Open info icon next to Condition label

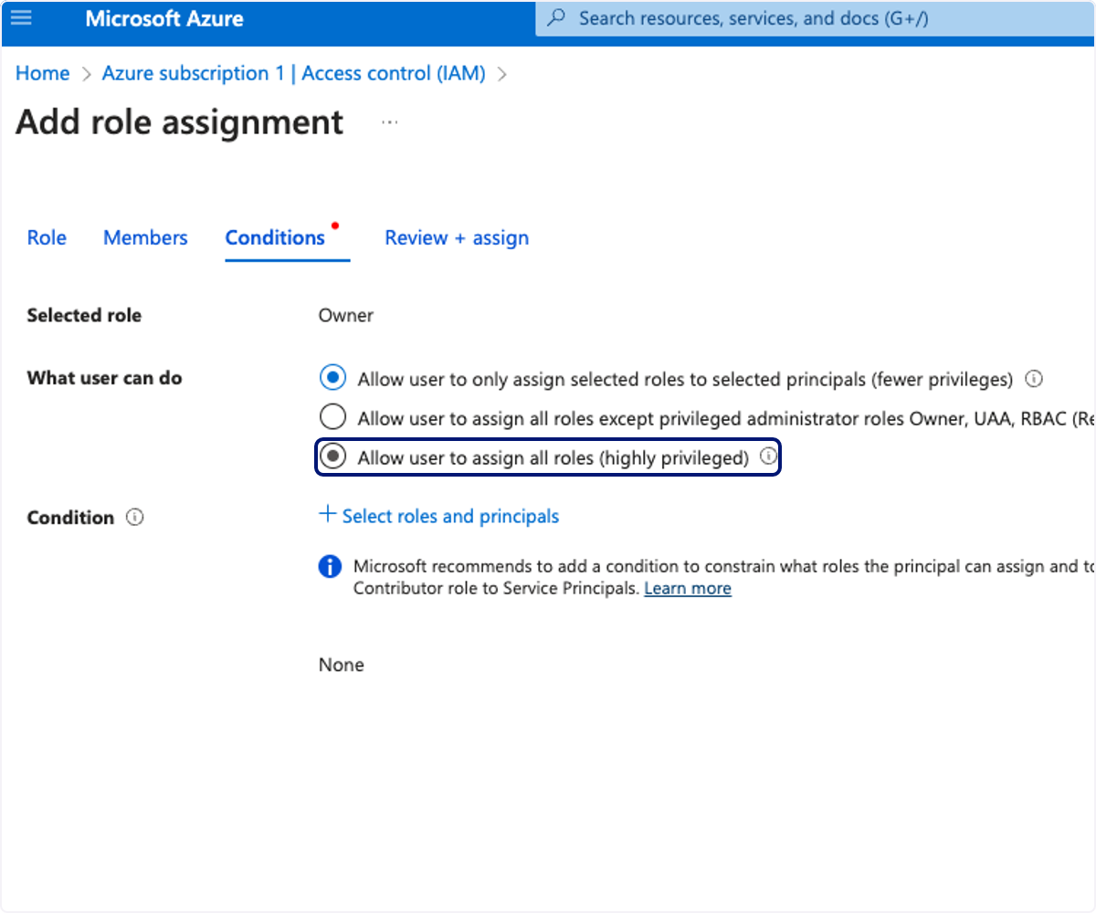[135, 518]
